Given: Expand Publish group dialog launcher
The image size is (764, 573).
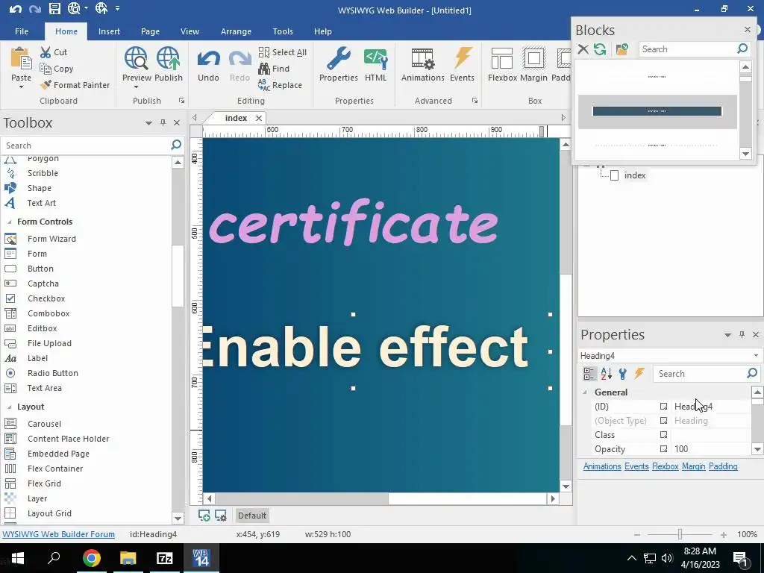Looking at the screenshot, I should point(181,101).
